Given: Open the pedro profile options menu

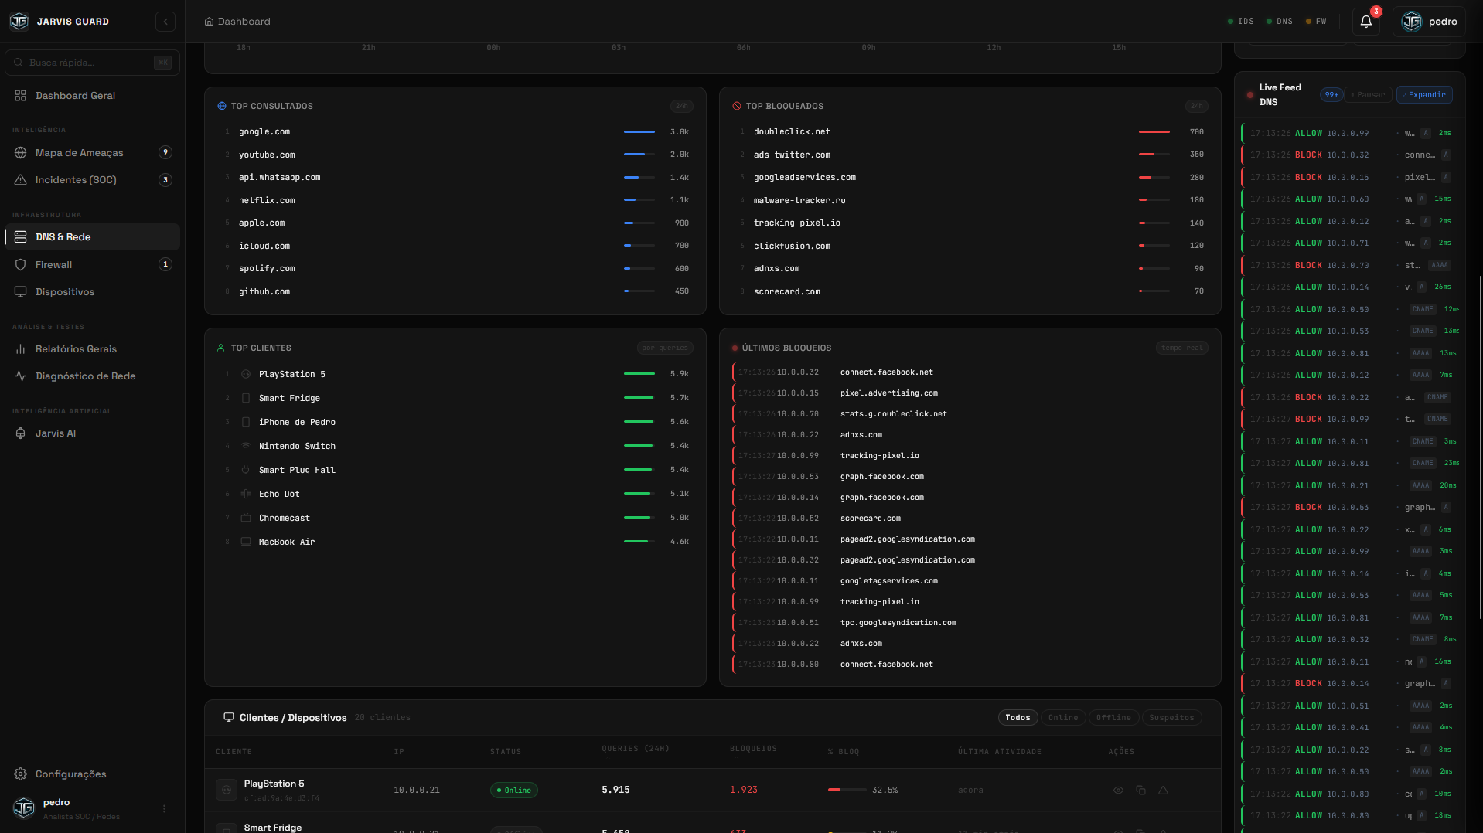Looking at the screenshot, I should click(x=163, y=808).
